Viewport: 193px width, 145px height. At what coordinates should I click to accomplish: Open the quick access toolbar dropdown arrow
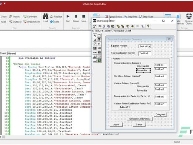[4, 3]
